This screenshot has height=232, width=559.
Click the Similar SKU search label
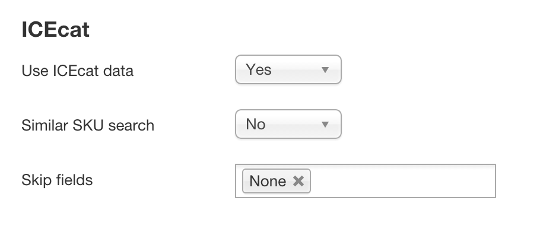click(88, 125)
